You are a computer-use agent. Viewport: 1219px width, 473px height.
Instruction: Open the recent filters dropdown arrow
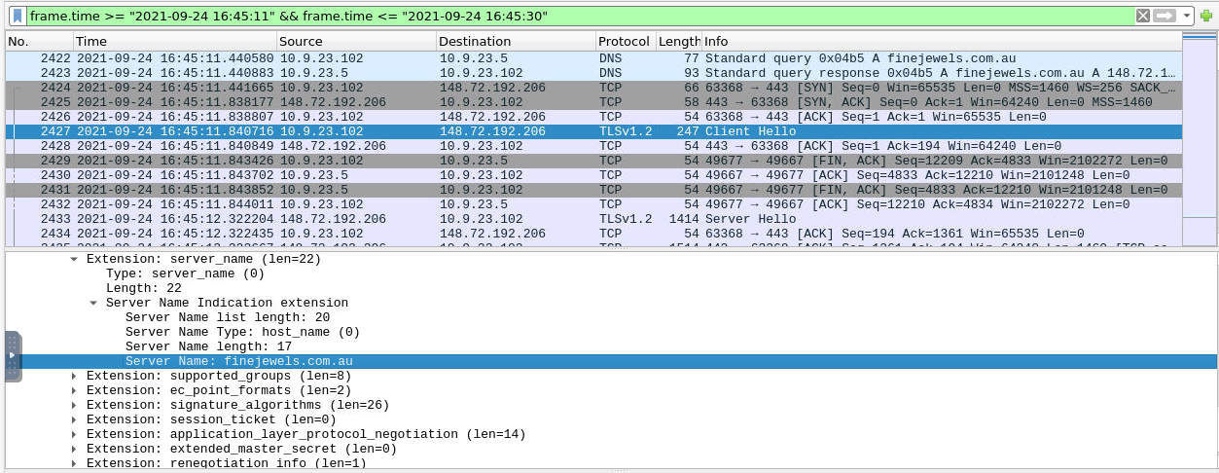(1187, 17)
